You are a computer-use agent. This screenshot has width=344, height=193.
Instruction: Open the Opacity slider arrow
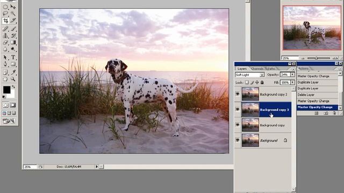point(292,75)
